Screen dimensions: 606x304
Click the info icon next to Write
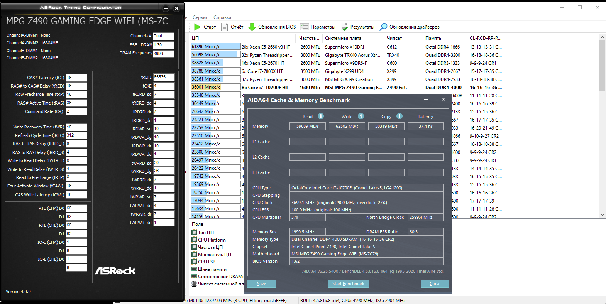click(361, 116)
